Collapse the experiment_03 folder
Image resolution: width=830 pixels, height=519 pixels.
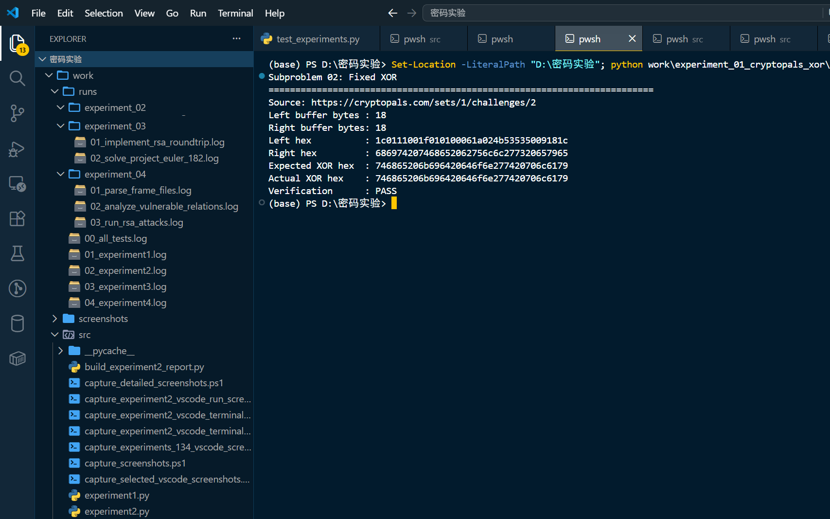[60, 126]
